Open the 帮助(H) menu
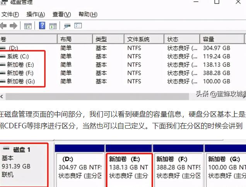Image resolution: width=246 pixels, height=187 pixels. [88, 14]
